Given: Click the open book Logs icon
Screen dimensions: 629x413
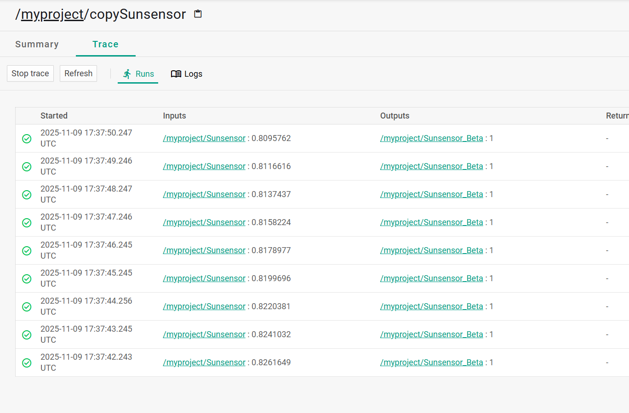Looking at the screenshot, I should (x=176, y=74).
